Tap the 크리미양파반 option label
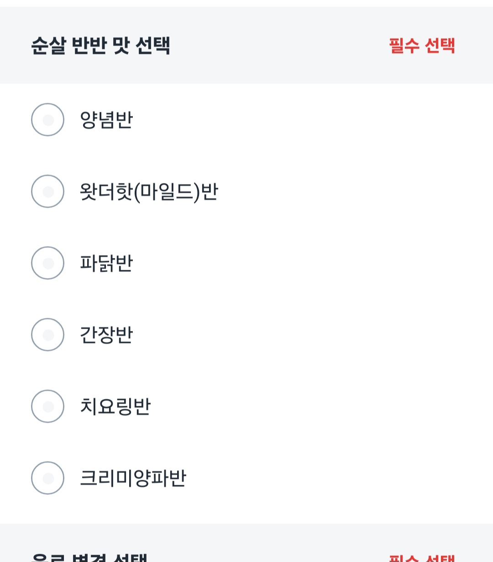Image resolution: width=493 pixels, height=562 pixels. point(133,478)
